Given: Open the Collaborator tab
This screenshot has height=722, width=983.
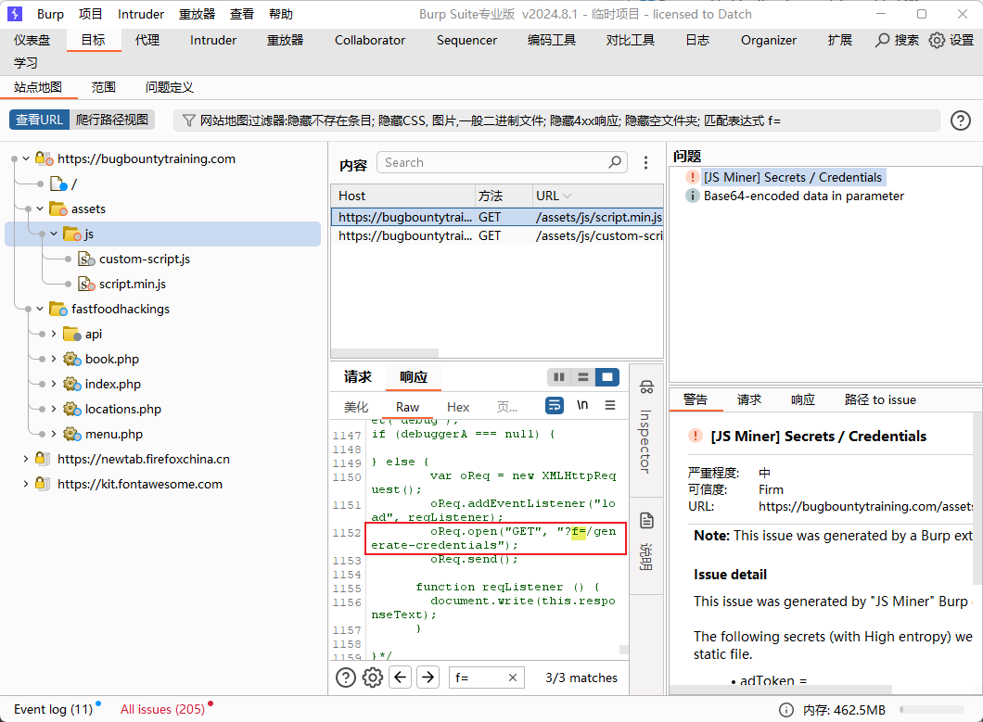Looking at the screenshot, I should point(370,40).
